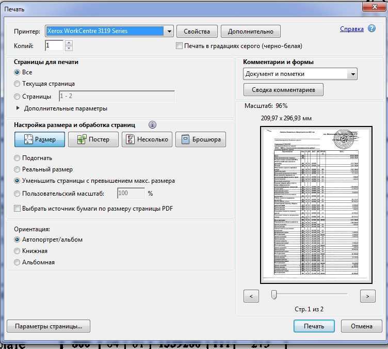This screenshot has height=349, width=388.
Task: Decrease the copies count with down arrow
Action: (69, 48)
